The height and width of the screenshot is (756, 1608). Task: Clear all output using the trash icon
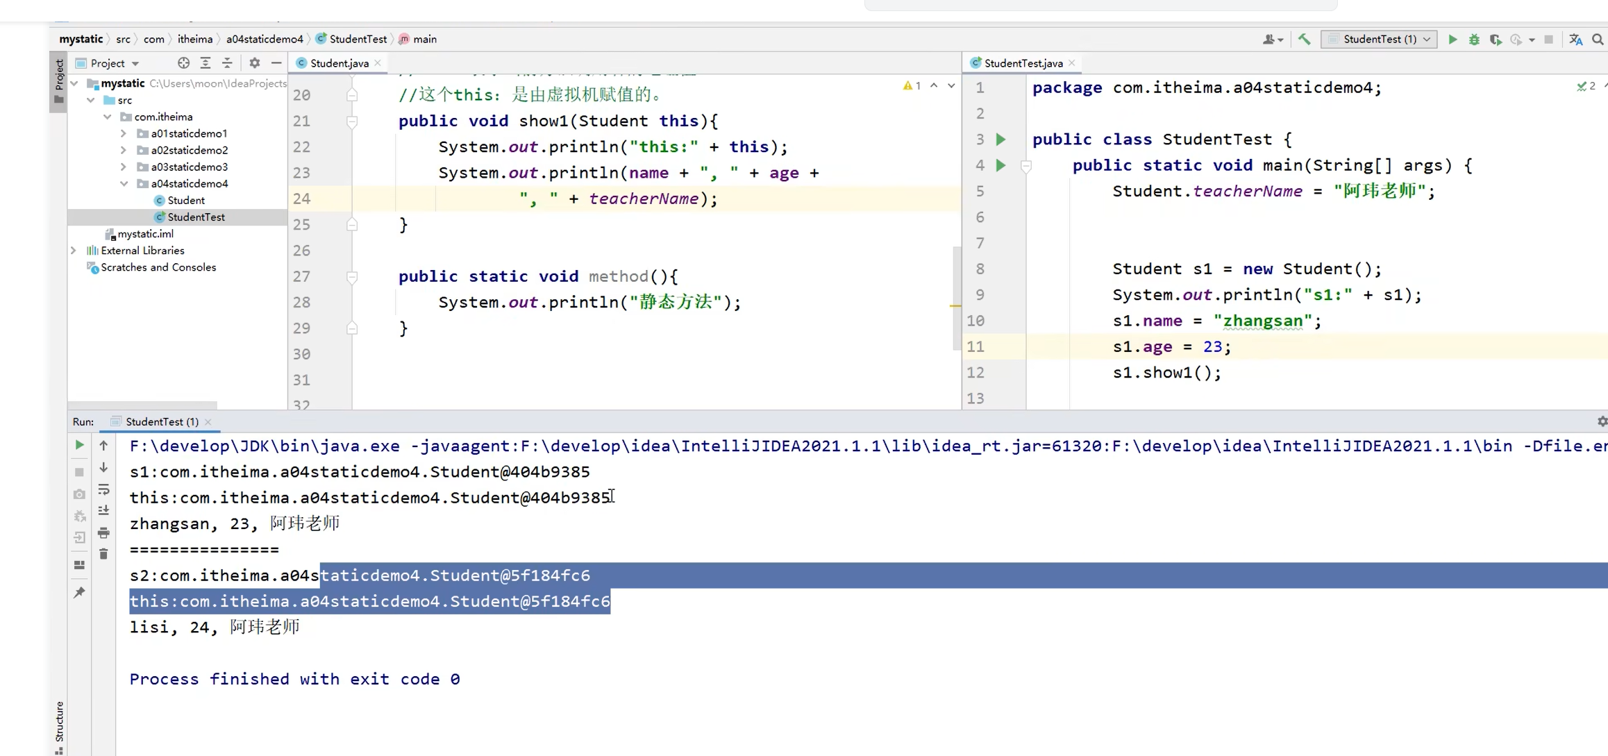(103, 554)
